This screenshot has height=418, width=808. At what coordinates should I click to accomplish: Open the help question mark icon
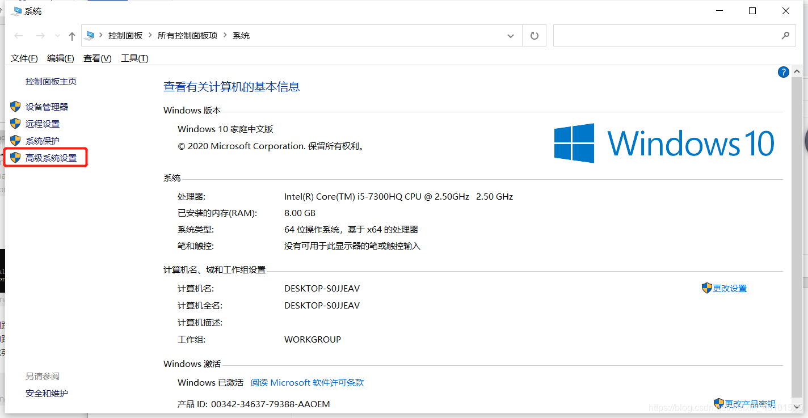coord(784,72)
